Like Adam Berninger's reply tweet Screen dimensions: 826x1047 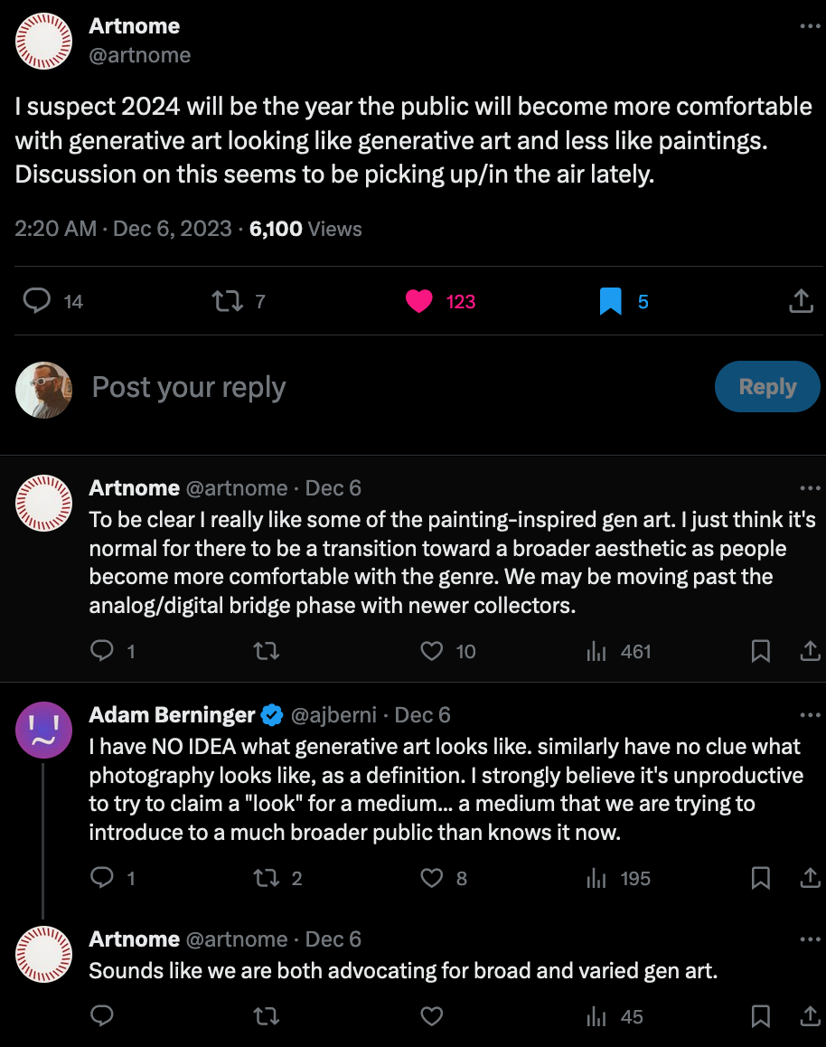433,878
